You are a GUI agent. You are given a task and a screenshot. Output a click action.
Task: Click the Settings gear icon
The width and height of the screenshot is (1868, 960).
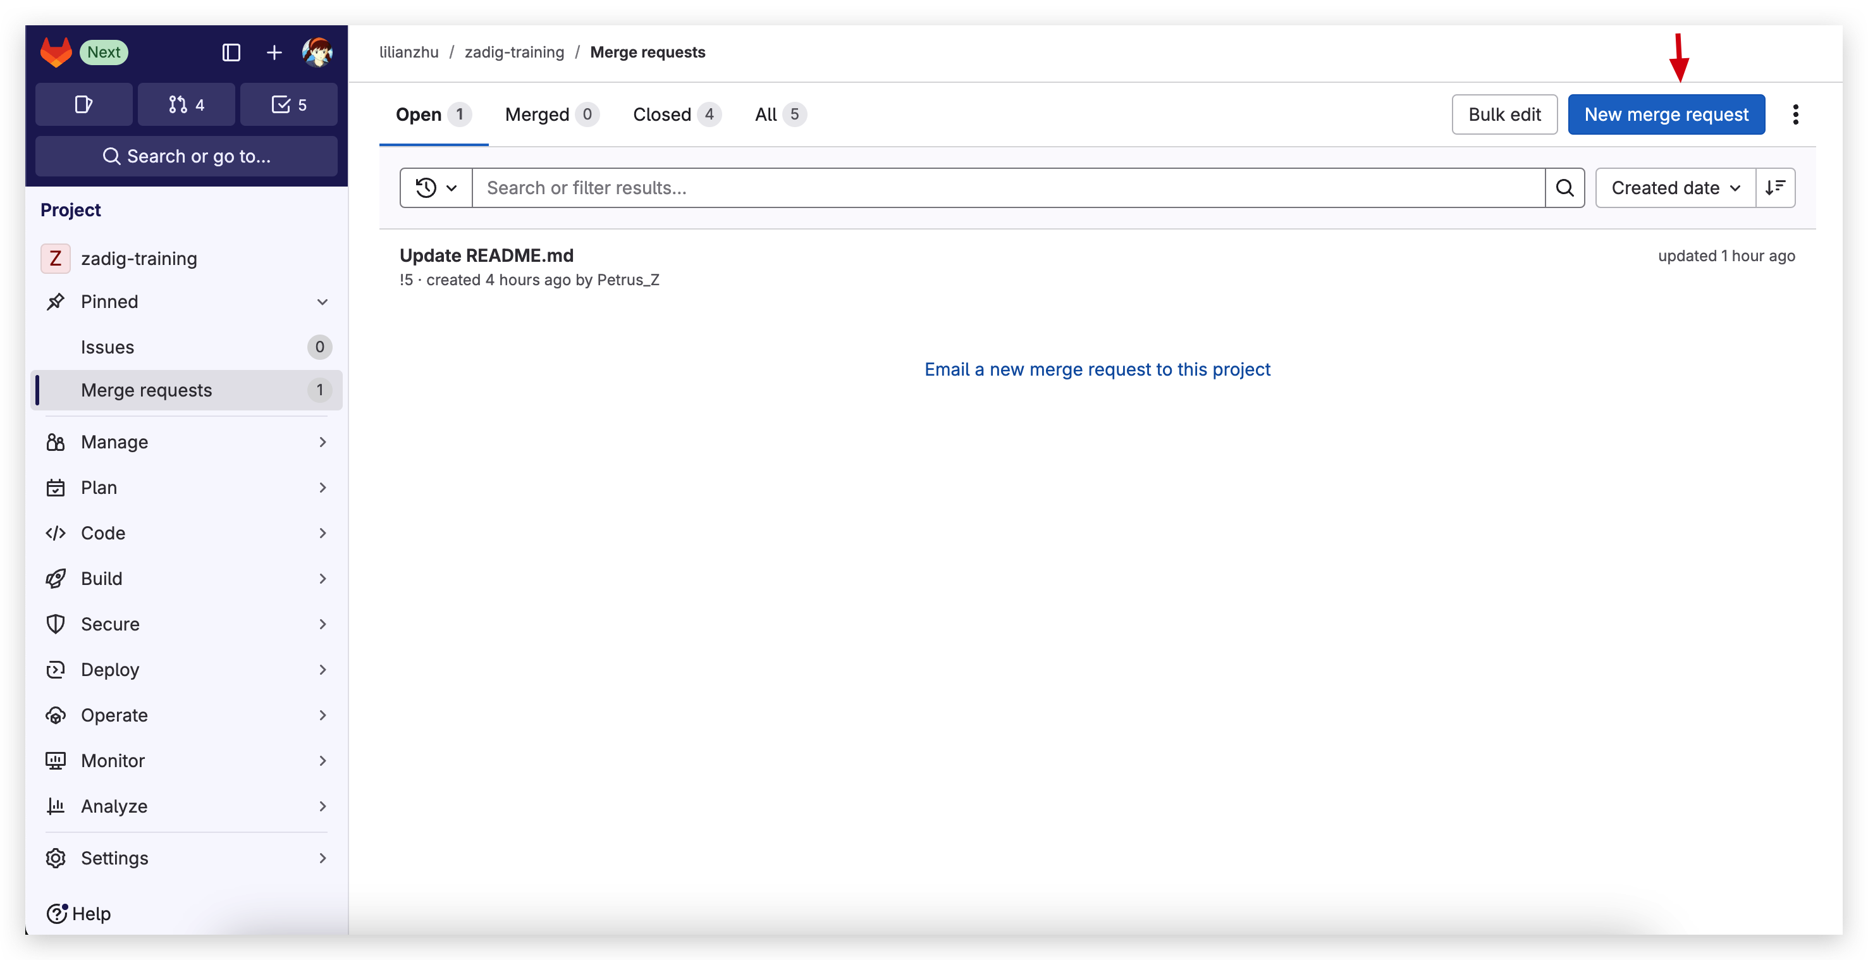click(x=55, y=859)
